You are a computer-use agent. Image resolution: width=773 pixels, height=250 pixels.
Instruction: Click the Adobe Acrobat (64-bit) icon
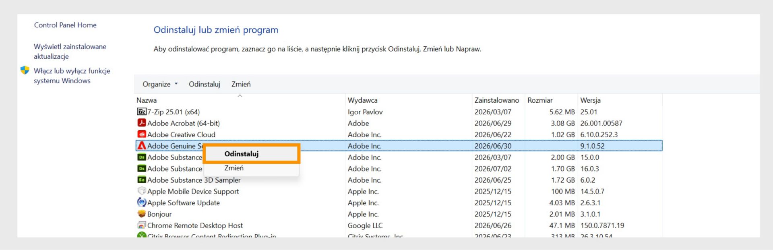(141, 123)
